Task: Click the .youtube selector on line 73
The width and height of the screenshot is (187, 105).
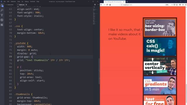Action: coord(20,43)
